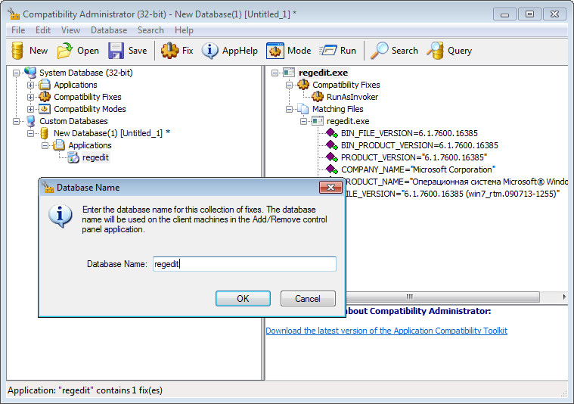Screen dimensions: 574x404
Task: Open the Application Compatibility Toolkit download link
Action: [386, 331]
